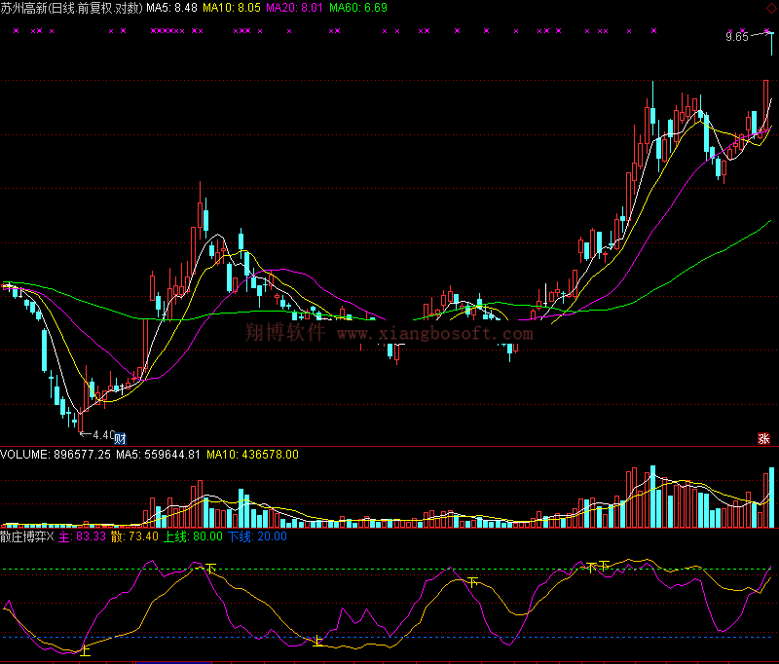This screenshot has width=779, height=664.
Task: Open the VOLUME indicator label
Action: click(26, 454)
